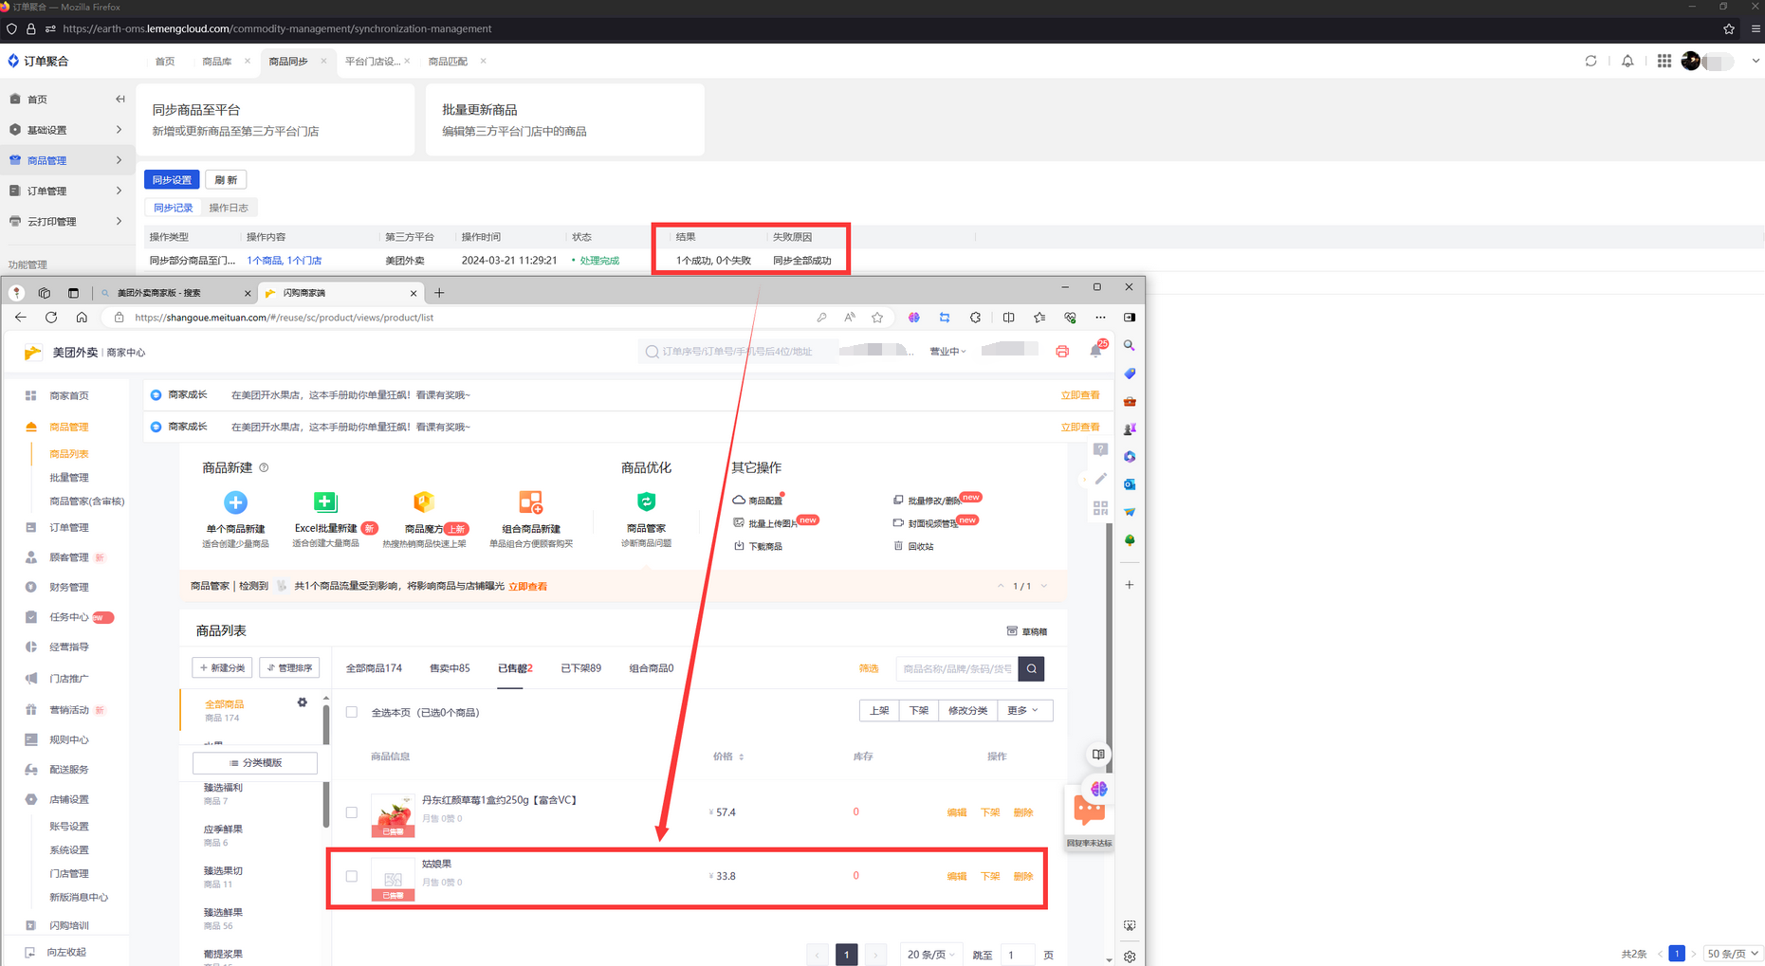Screen dimensions: 1765x966
Task: Select the 丹东红颜草莓 product checkbox
Action: pyautogui.click(x=352, y=812)
